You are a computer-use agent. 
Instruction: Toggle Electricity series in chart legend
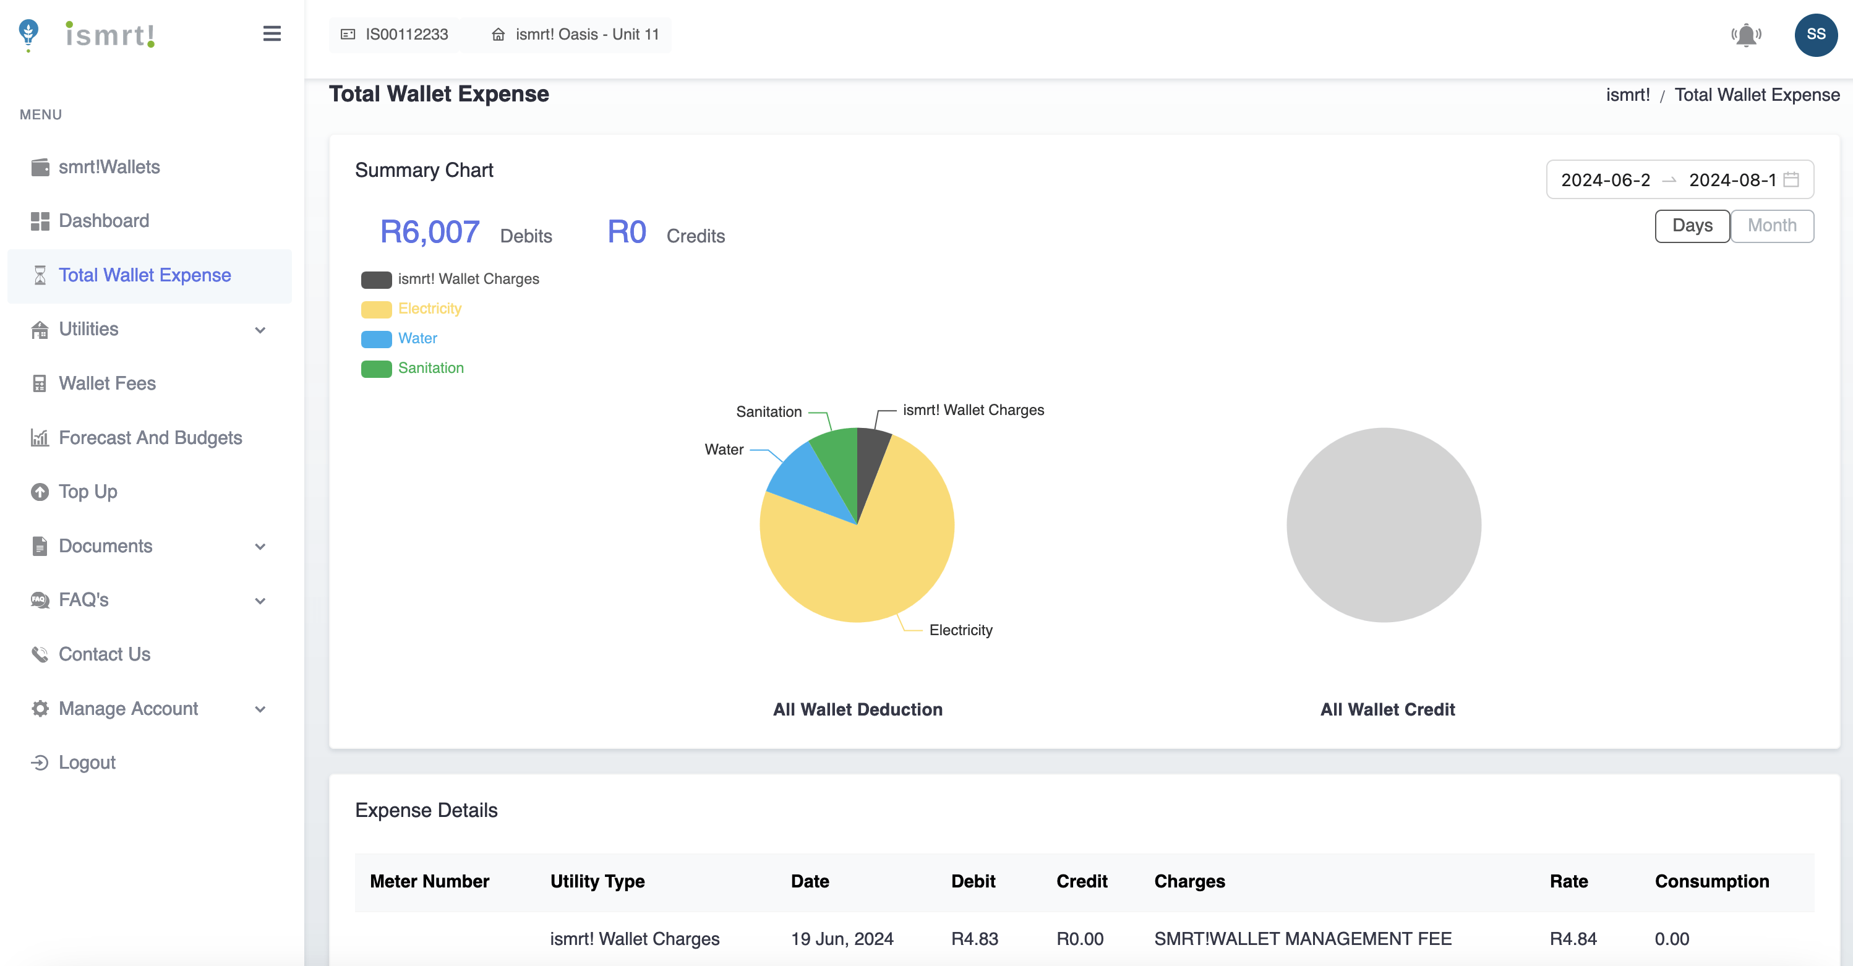tap(429, 309)
